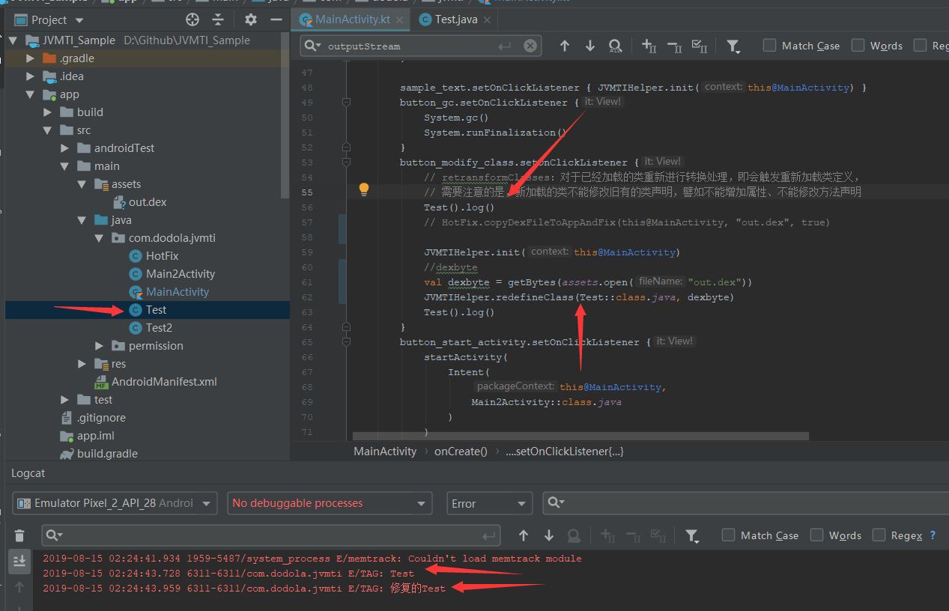
Task: Toggle Words checkbox in editor search bar
Action: tap(858, 46)
